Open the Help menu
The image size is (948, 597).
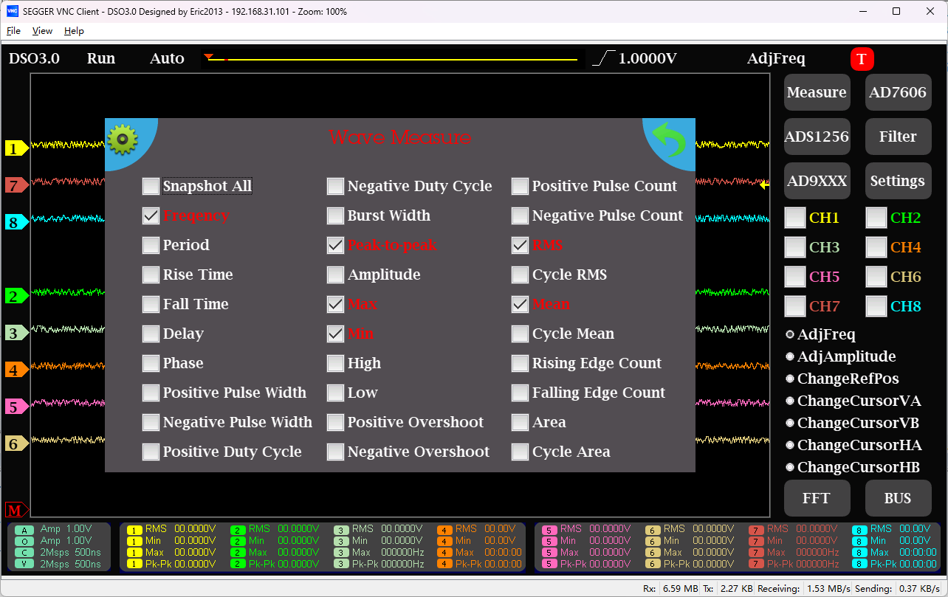[x=74, y=31]
